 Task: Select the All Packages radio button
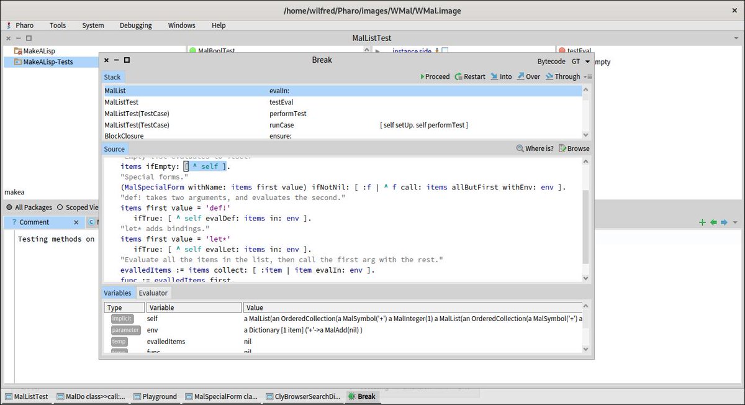pos(11,207)
